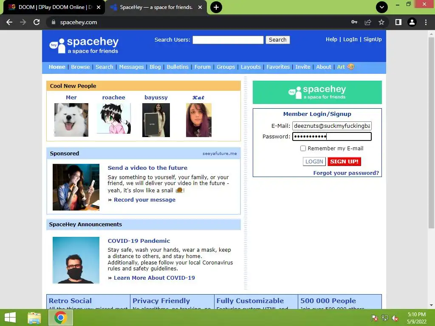Open Bulletins in the nav bar
Screen dimensions: 435x326
tap(178, 67)
